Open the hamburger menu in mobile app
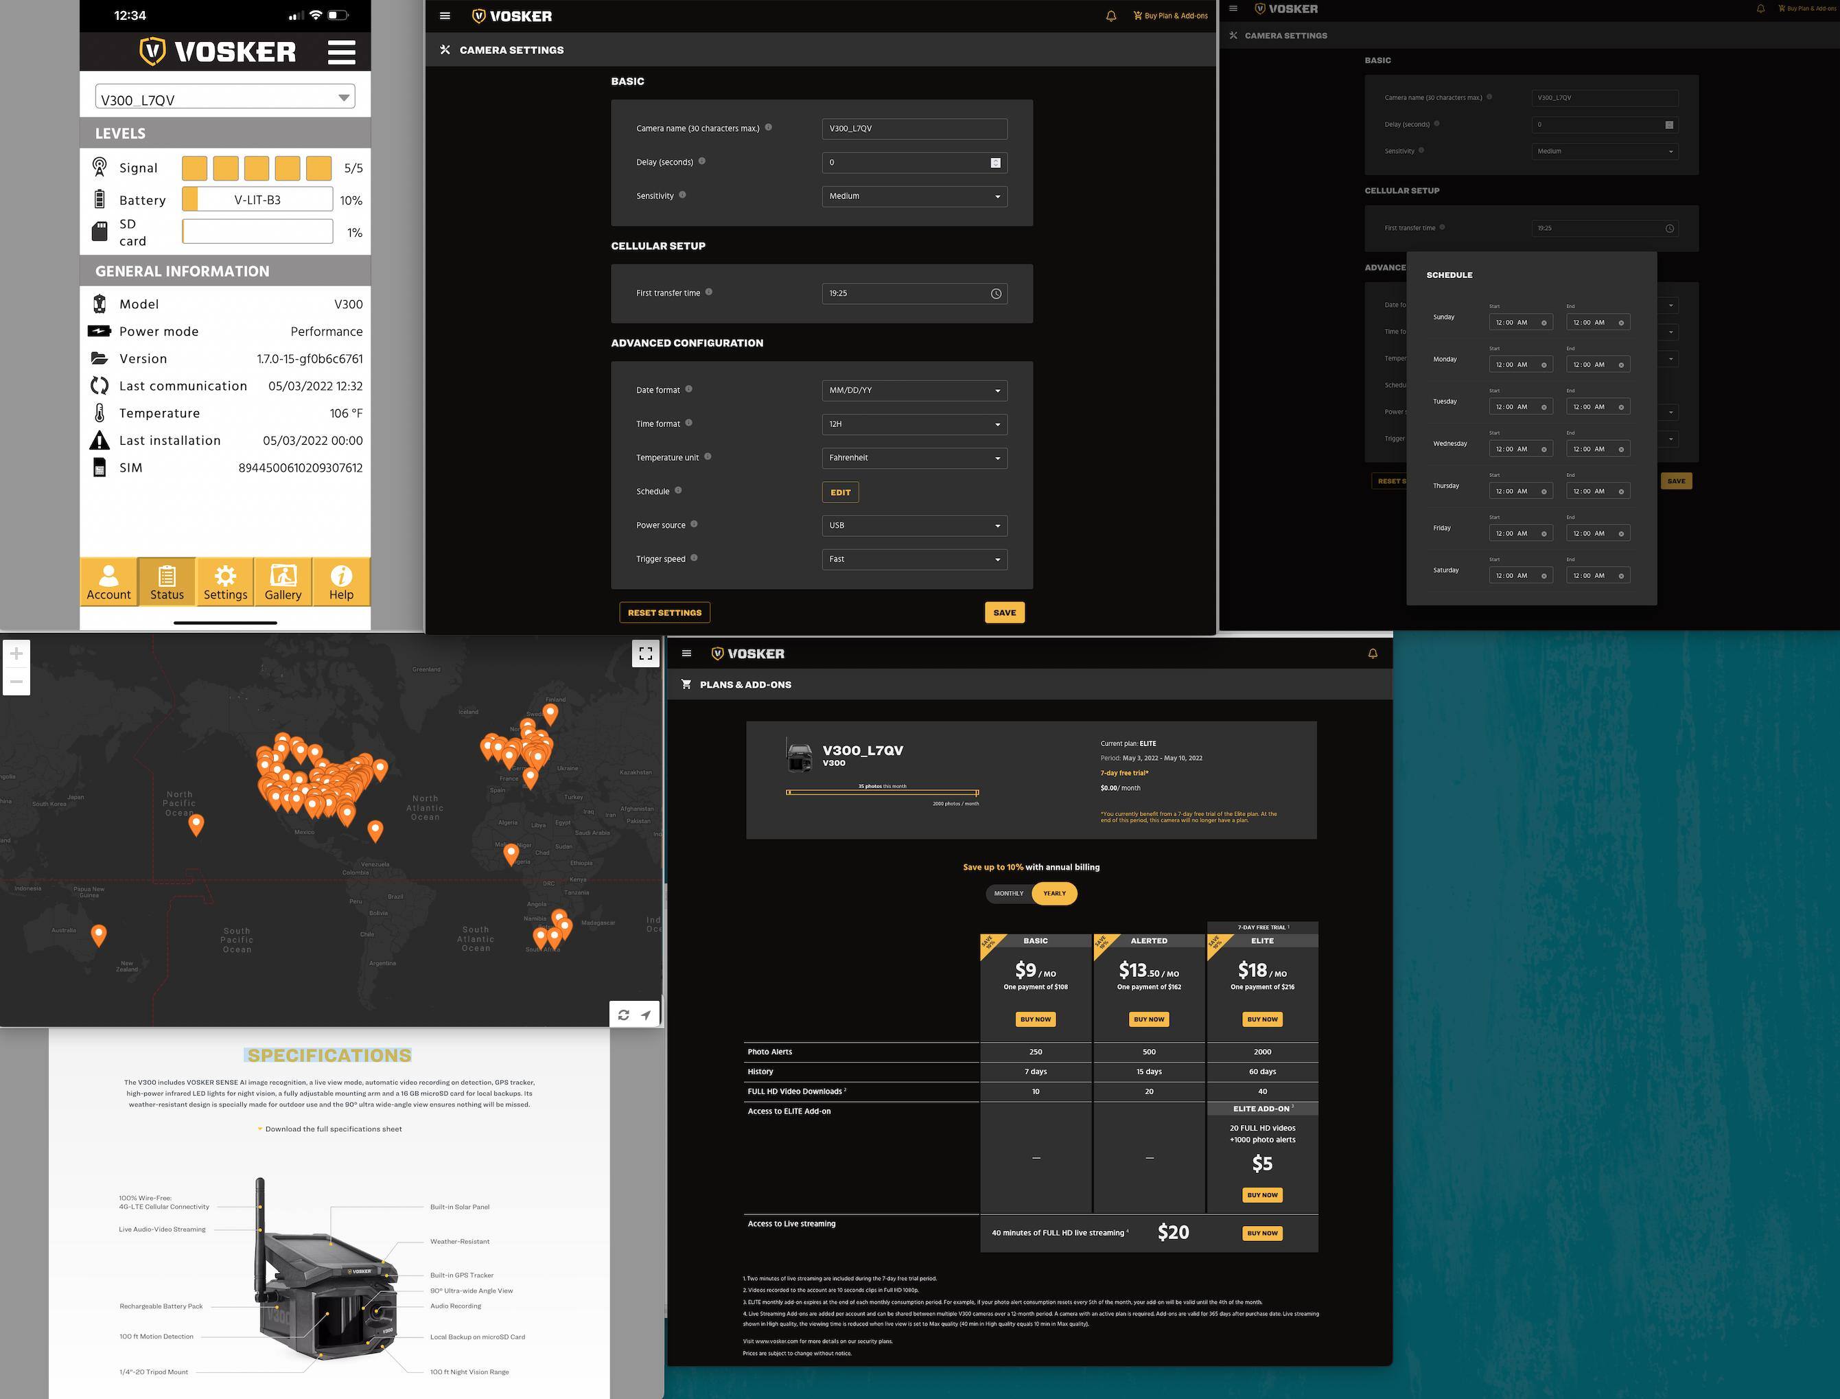Viewport: 1840px width, 1399px height. point(341,51)
